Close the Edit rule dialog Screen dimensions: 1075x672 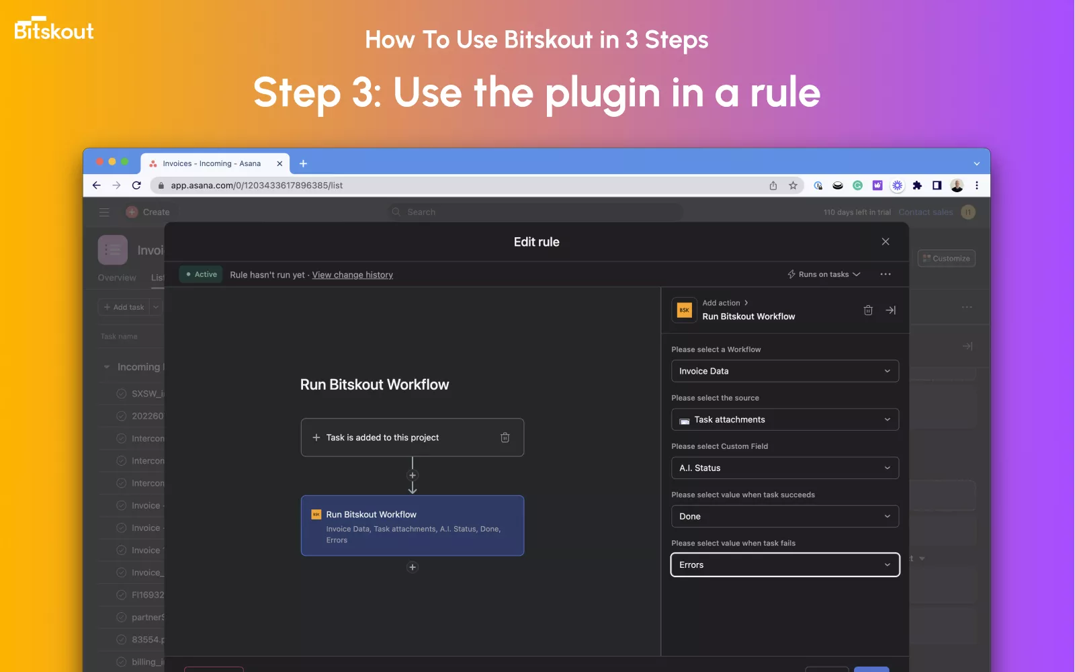(x=886, y=242)
